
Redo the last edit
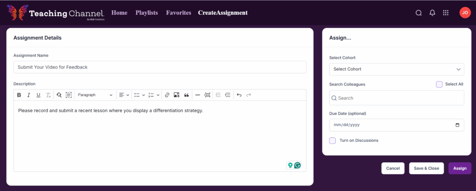pos(249,95)
